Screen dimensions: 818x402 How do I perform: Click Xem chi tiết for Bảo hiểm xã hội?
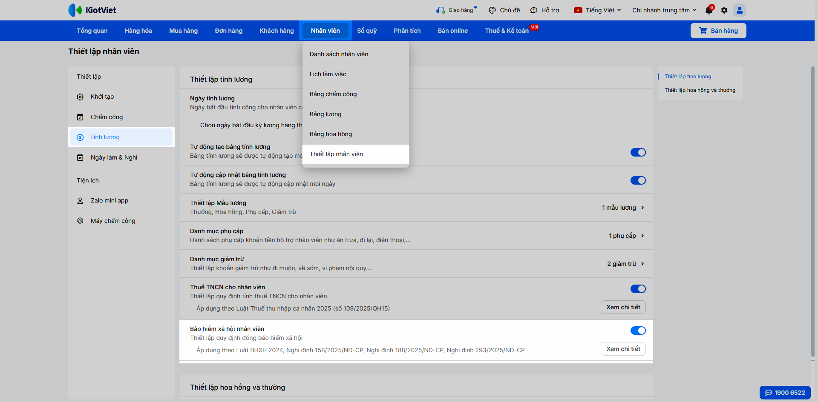[623, 349]
